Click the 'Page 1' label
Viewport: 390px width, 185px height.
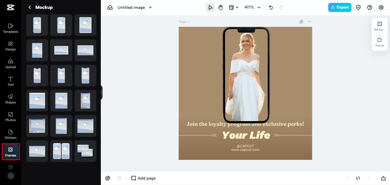pyautogui.click(x=184, y=22)
